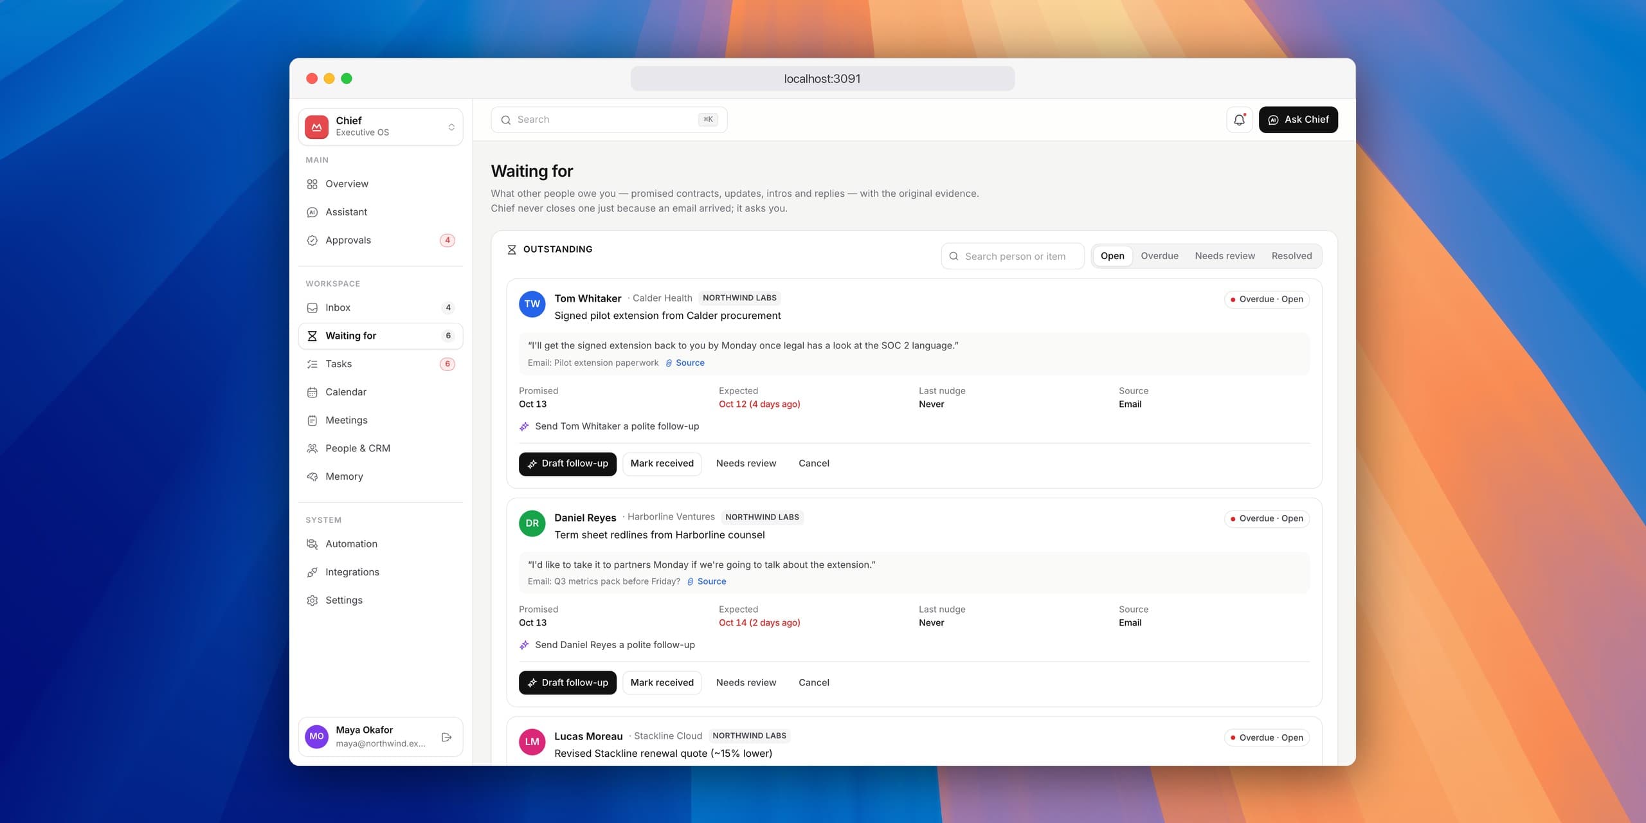This screenshot has width=1646, height=823.
Task: Click the logout icon beside Maya Okafor
Action: (447, 737)
